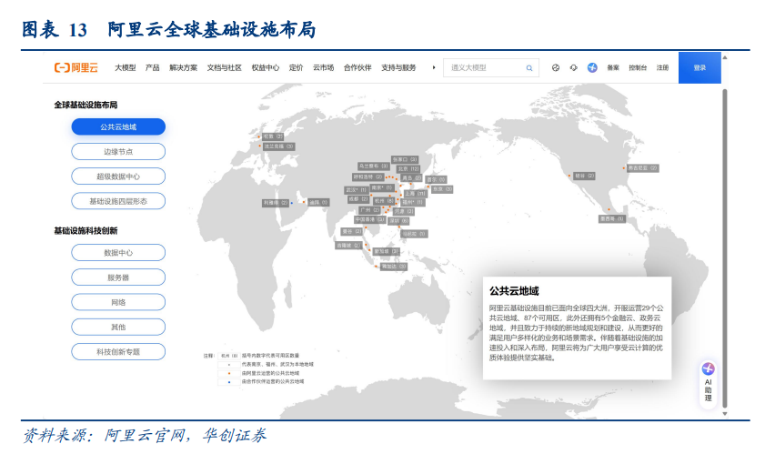Select the 其他 button

pyautogui.click(x=118, y=327)
